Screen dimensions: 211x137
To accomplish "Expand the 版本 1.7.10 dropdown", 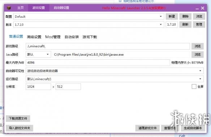I will click(89, 25).
